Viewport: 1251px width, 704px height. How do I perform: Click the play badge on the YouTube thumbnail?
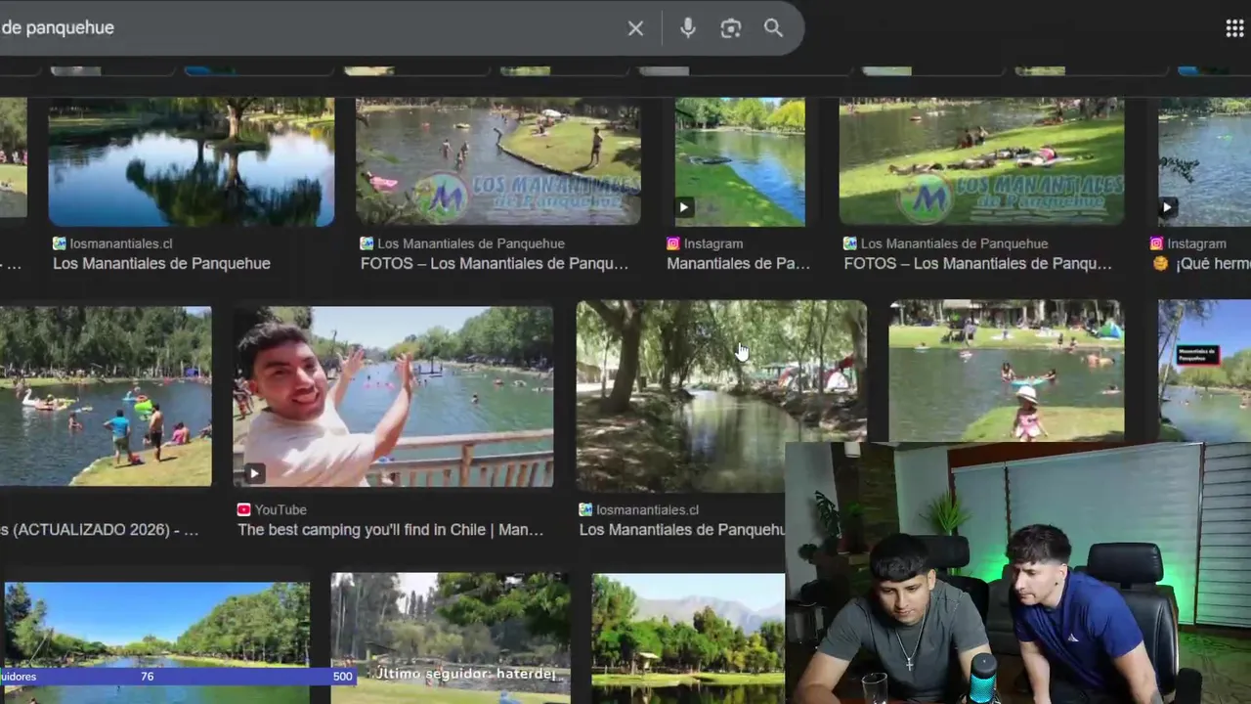[254, 474]
